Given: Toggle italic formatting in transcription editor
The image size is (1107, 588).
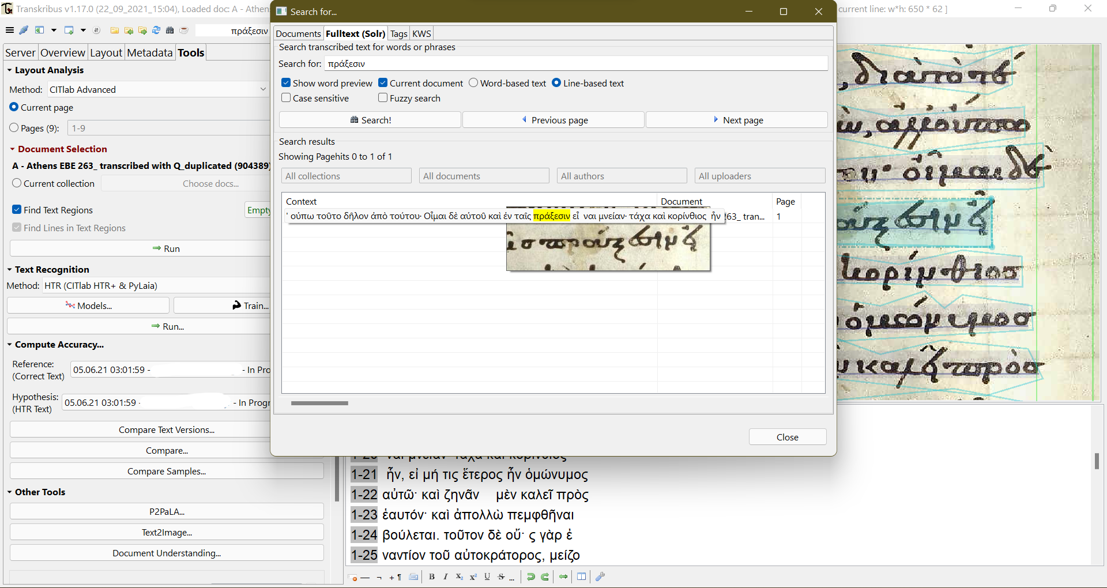Looking at the screenshot, I should 445,577.
